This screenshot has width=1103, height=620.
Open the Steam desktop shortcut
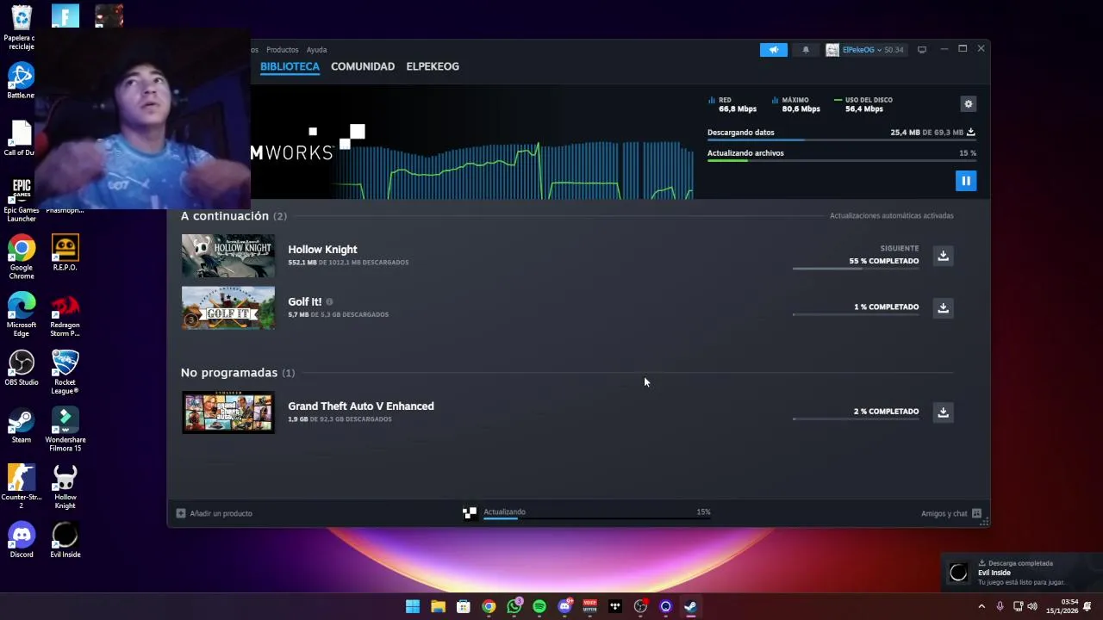click(22, 425)
